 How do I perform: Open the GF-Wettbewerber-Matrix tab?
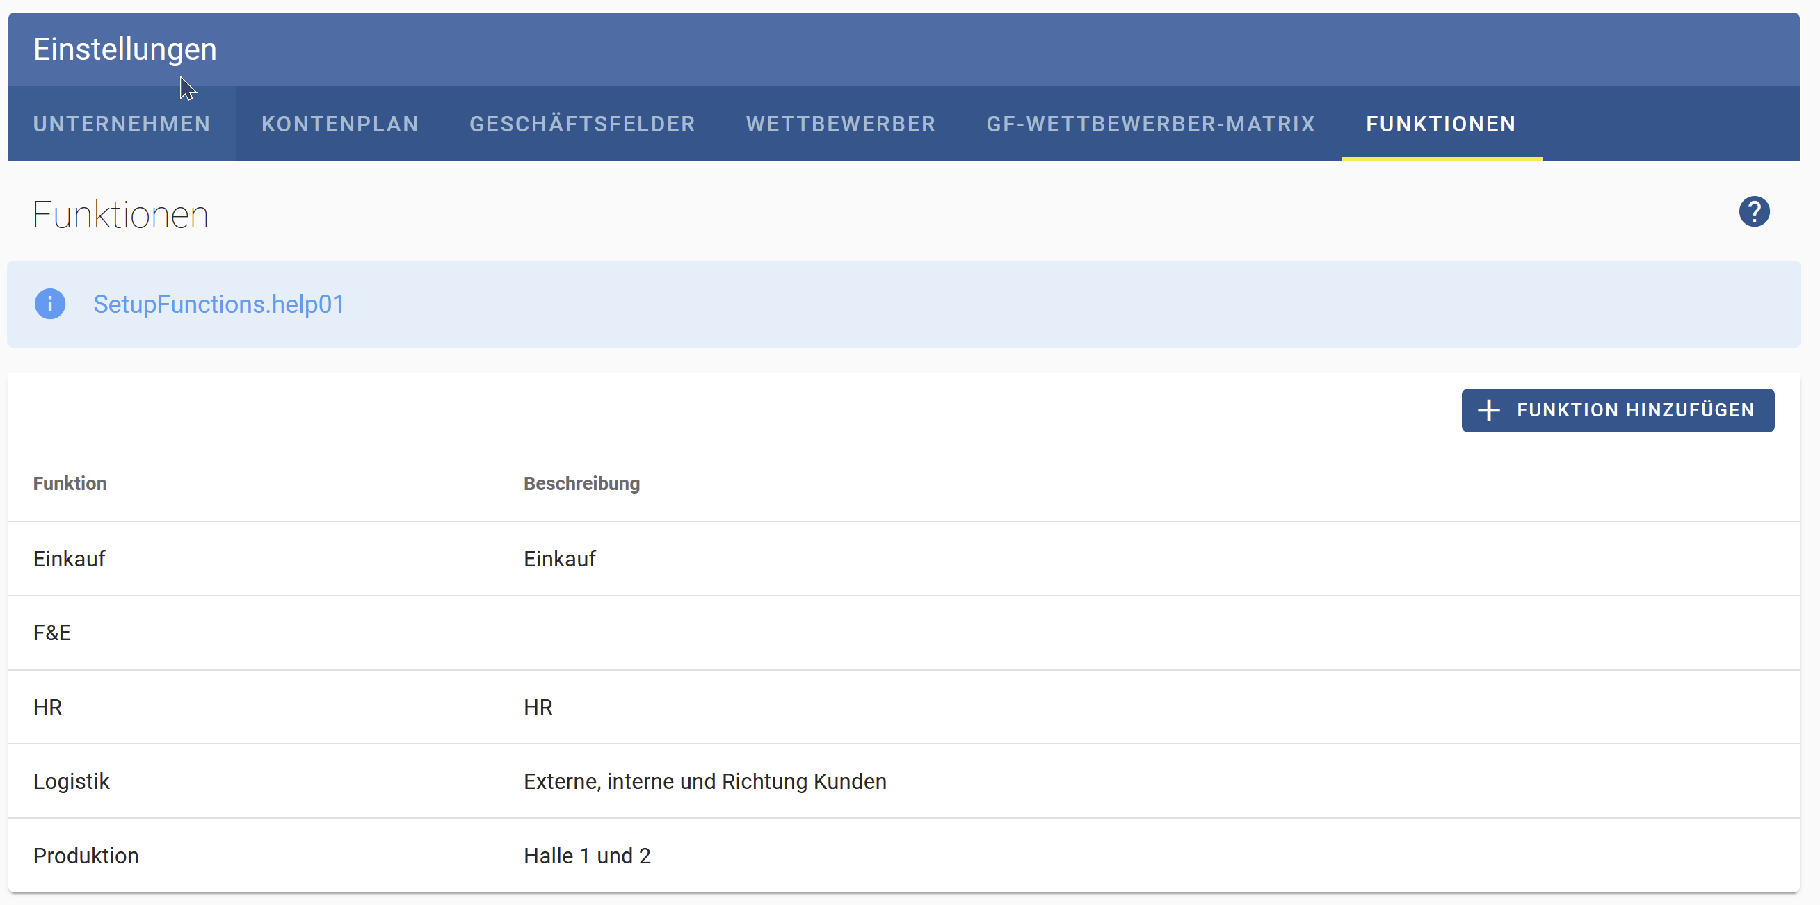[x=1151, y=124]
